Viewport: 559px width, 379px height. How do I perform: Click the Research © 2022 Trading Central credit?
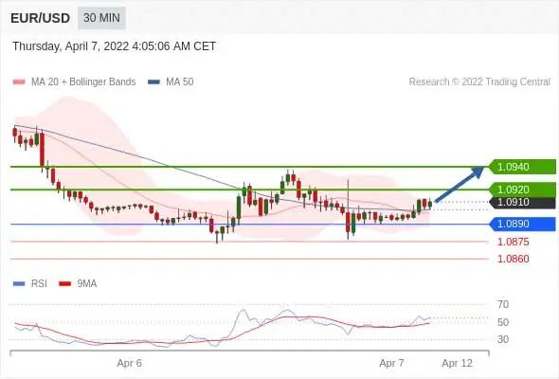tap(479, 82)
